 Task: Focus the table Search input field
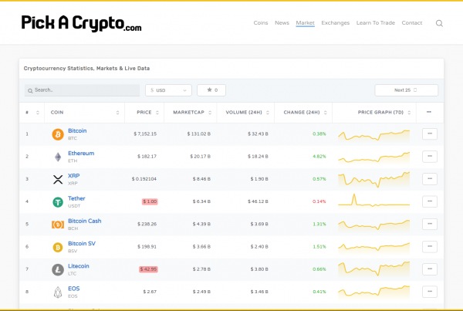click(82, 90)
